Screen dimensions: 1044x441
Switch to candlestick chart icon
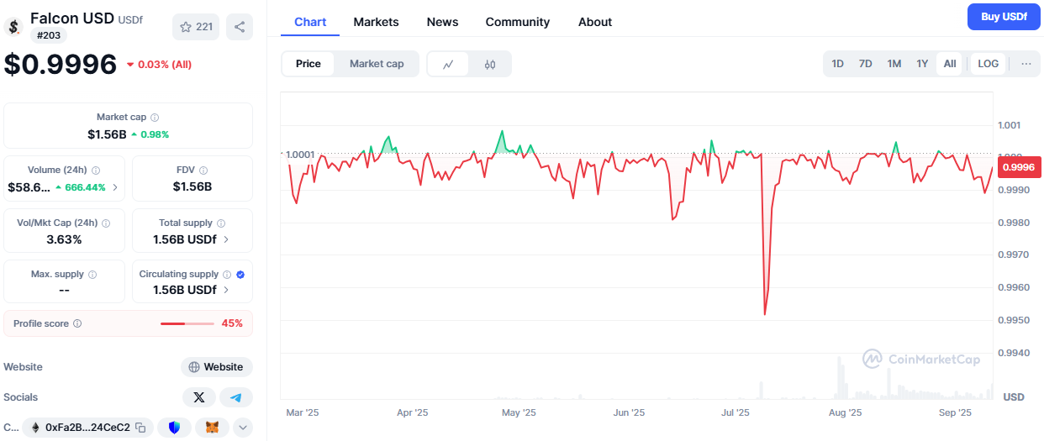[x=490, y=64]
